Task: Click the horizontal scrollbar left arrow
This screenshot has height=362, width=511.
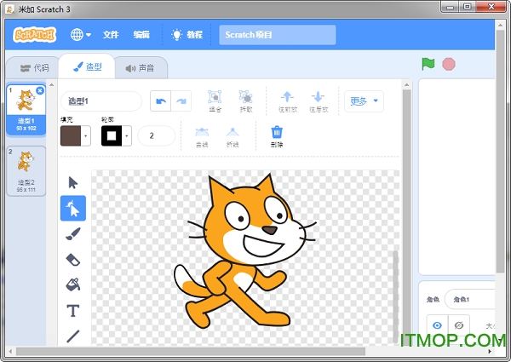Action: (x=10, y=351)
